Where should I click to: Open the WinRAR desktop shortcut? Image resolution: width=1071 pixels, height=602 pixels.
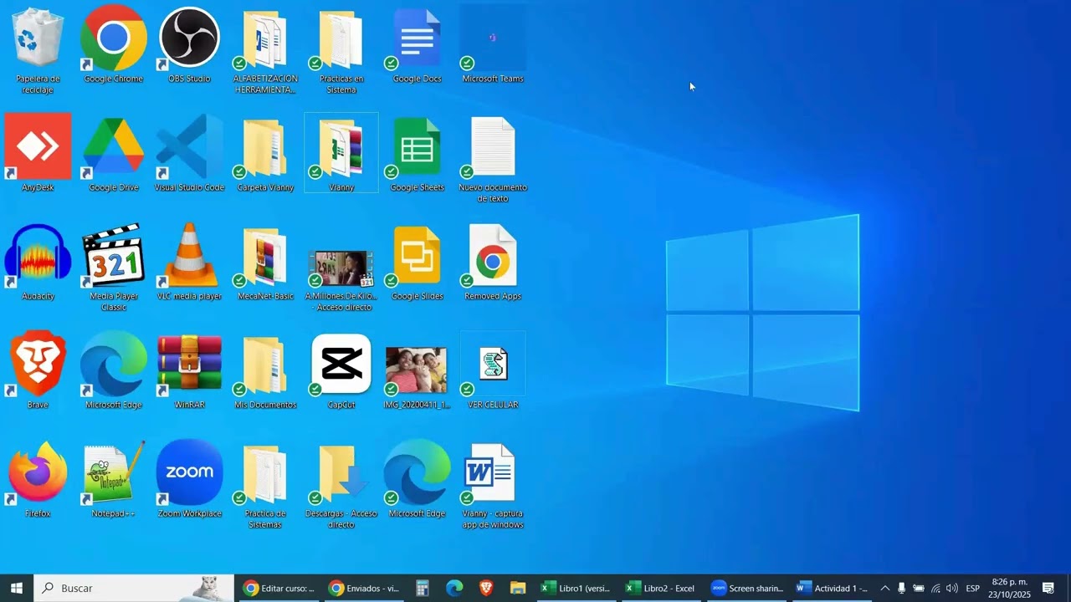point(190,371)
